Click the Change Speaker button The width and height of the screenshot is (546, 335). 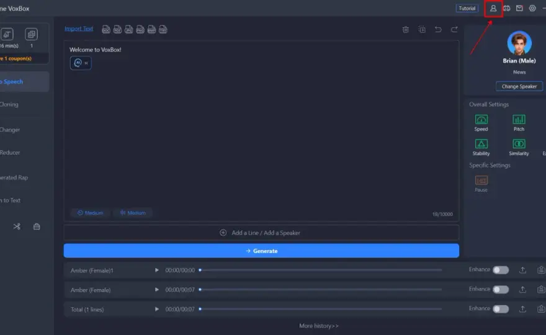point(519,86)
